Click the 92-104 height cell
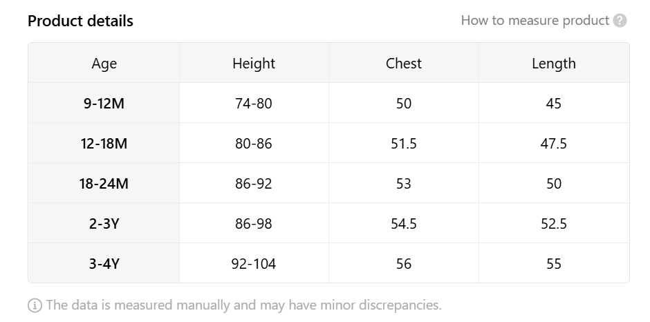The image size is (650, 322). (254, 263)
